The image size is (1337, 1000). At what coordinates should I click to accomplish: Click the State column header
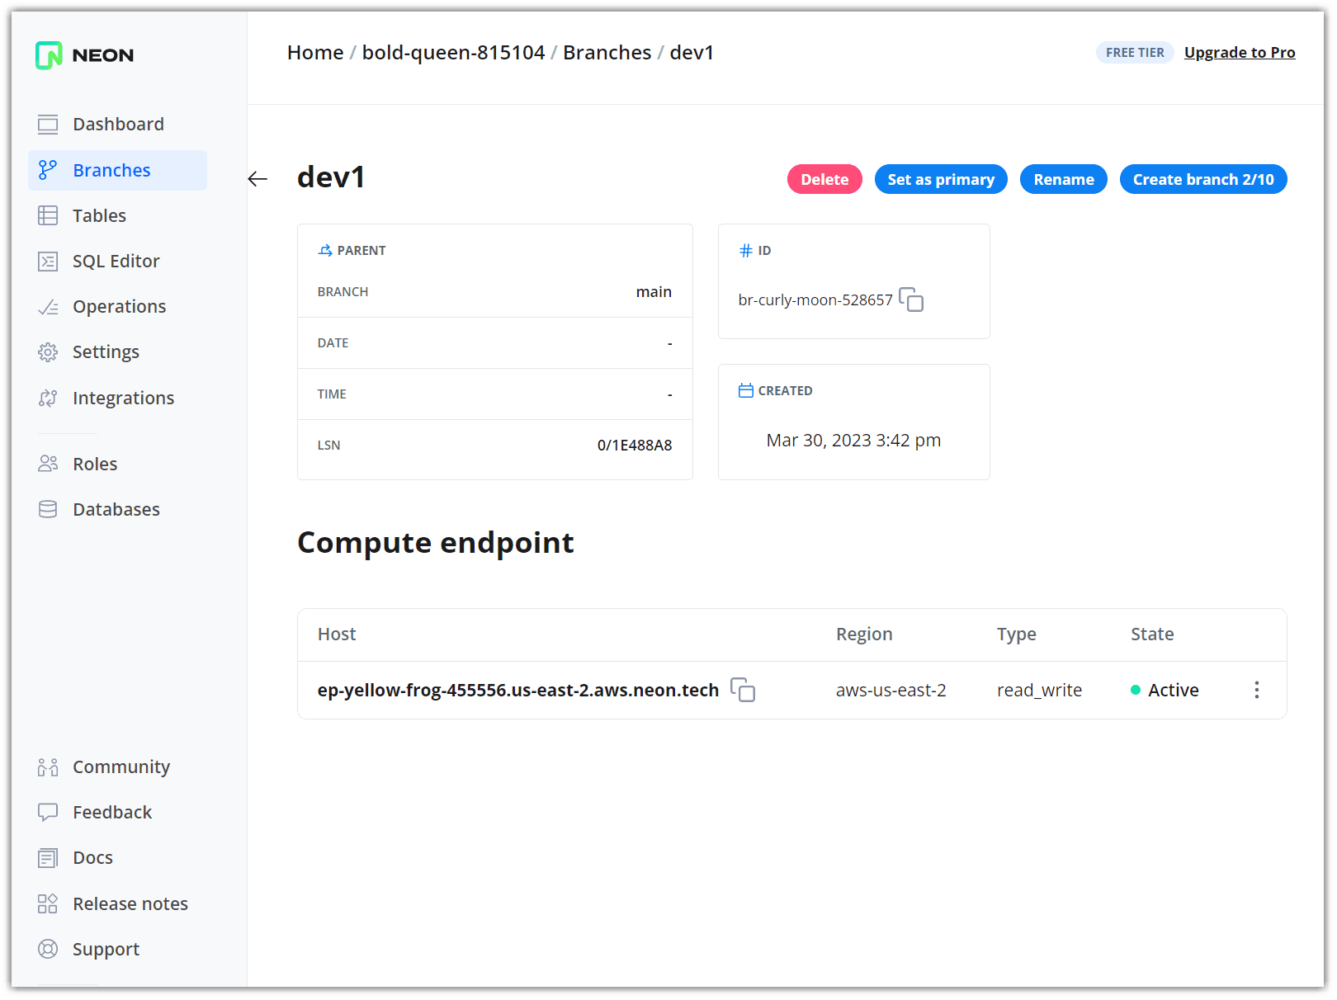coord(1152,634)
